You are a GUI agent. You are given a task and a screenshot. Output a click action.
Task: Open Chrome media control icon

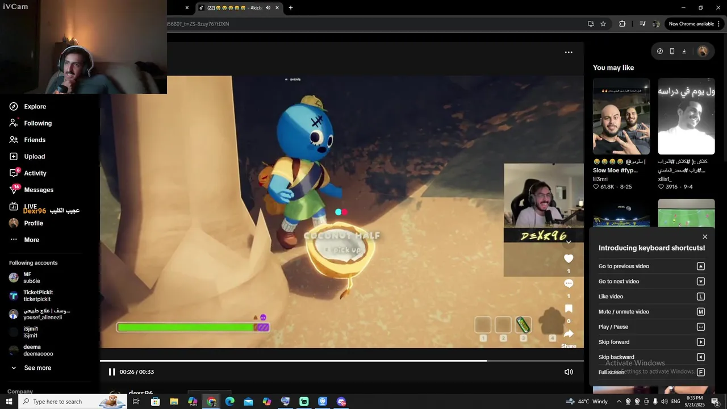642,24
